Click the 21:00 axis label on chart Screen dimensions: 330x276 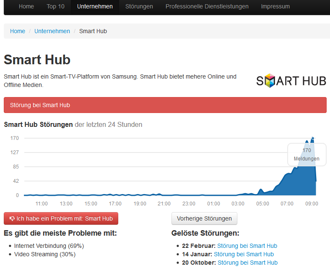pos(164,204)
